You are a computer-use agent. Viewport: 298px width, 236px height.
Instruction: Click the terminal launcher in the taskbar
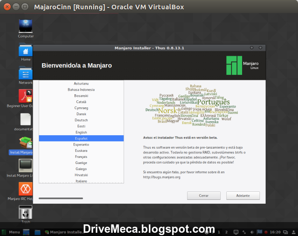26,232
